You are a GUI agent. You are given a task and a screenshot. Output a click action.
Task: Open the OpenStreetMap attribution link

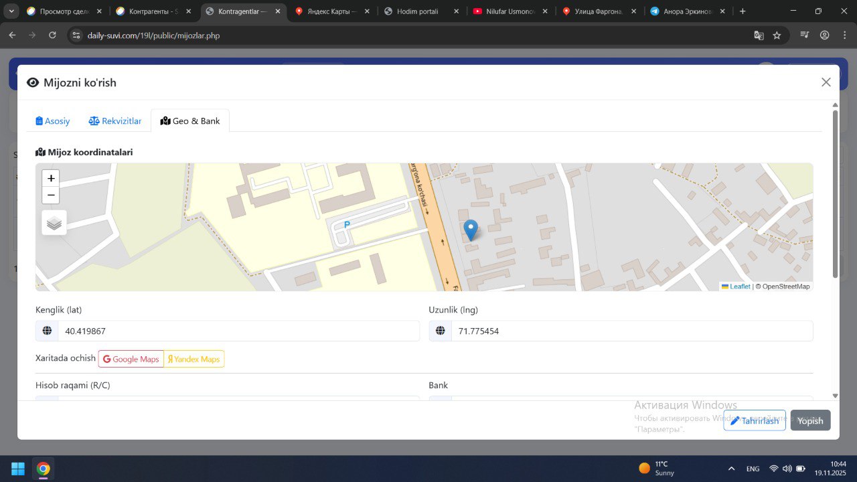click(786, 287)
